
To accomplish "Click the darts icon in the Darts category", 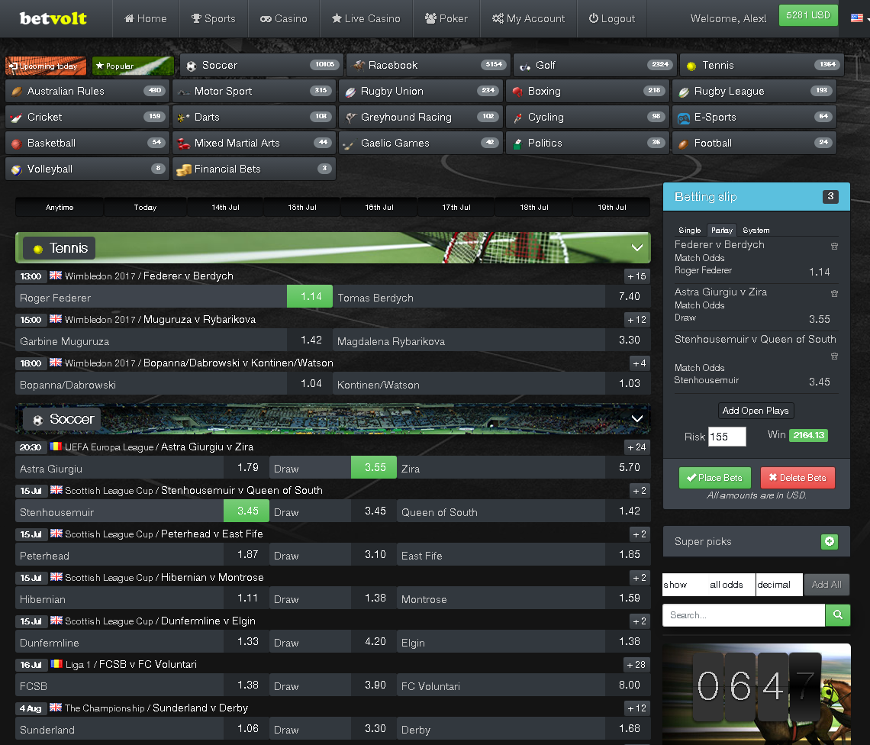I will point(183,118).
